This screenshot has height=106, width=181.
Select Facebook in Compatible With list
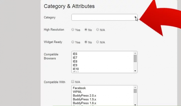tap(79, 88)
